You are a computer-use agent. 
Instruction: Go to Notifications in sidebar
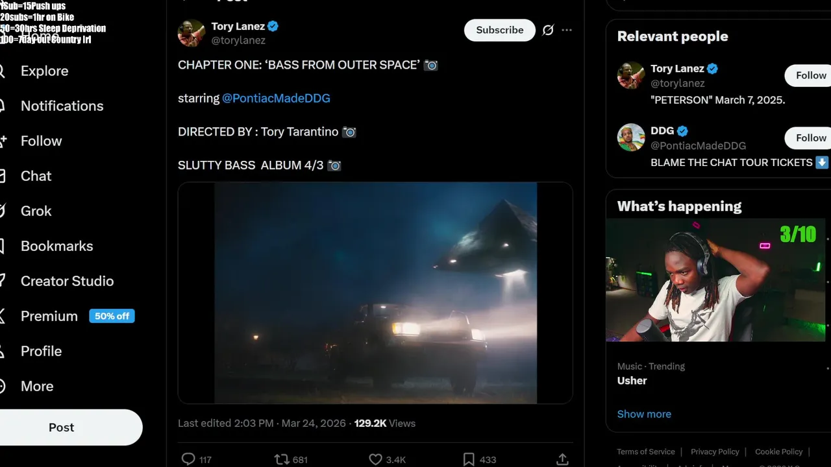tap(62, 106)
